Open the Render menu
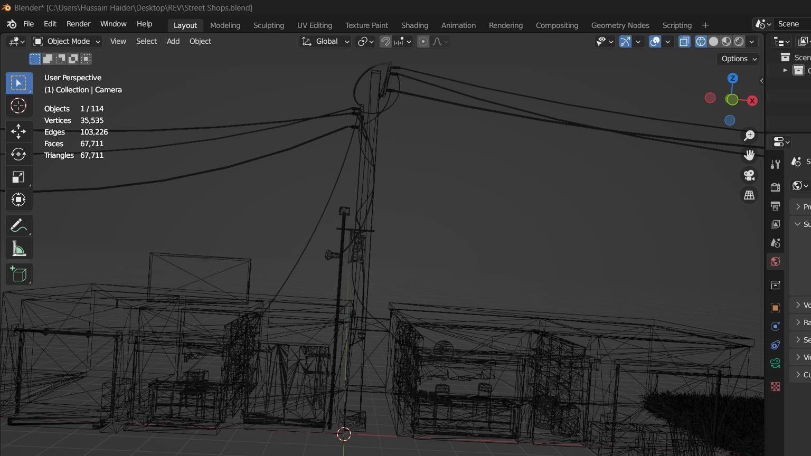 tap(78, 24)
